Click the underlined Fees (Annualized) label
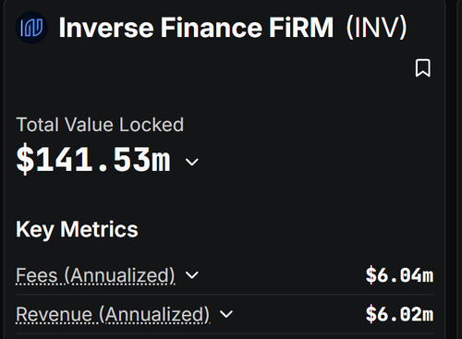Viewport: 462px width, 339px height. pos(95,275)
